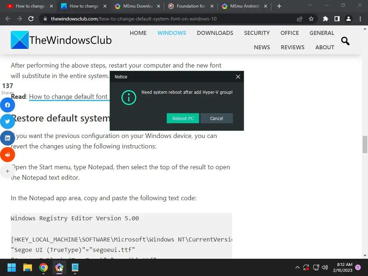The height and width of the screenshot is (276, 368).
Task: Close the MEmu Download tab
Action: pos(158,6)
